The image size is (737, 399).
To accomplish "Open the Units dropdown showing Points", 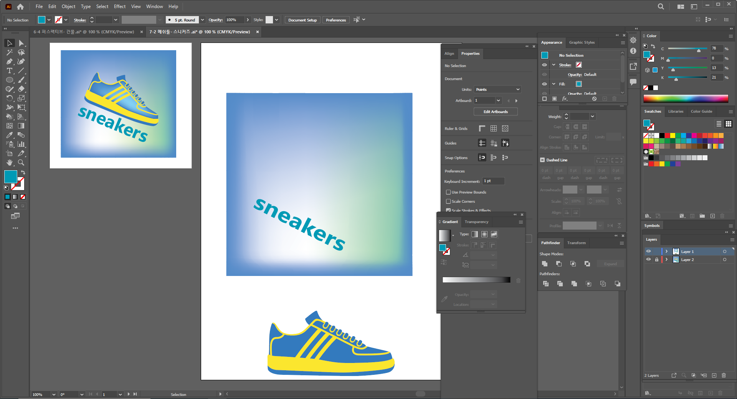I will point(497,89).
